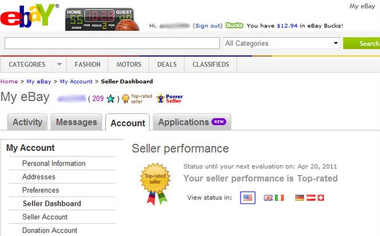
Task: Click the 'Seller performance' heading
Action: click(x=180, y=149)
